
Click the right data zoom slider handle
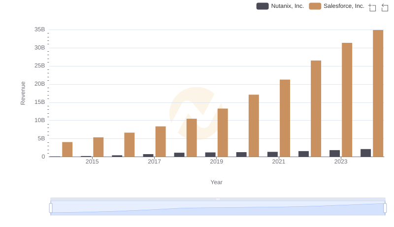point(385,208)
